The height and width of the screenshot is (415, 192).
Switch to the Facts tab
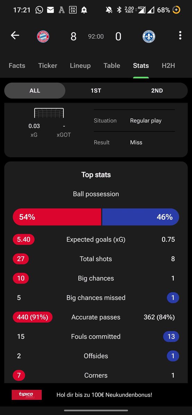click(x=17, y=65)
